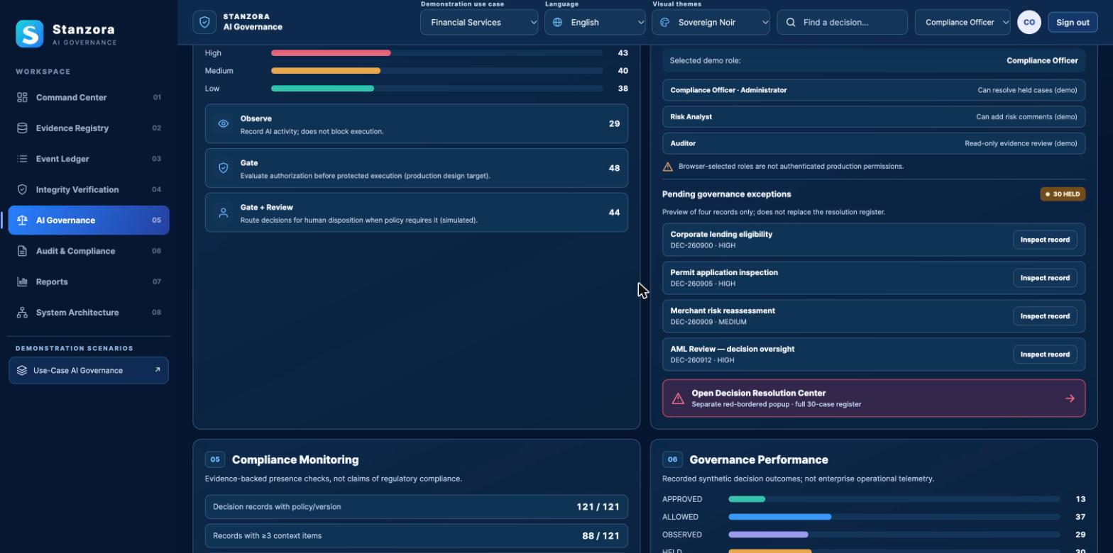This screenshot has width=1113, height=553.
Task: Click the Records with ≥3 context items row
Action: tap(417, 536)
